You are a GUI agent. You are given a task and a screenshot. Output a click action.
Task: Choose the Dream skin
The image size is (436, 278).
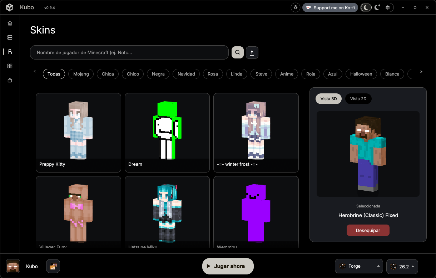167,133
